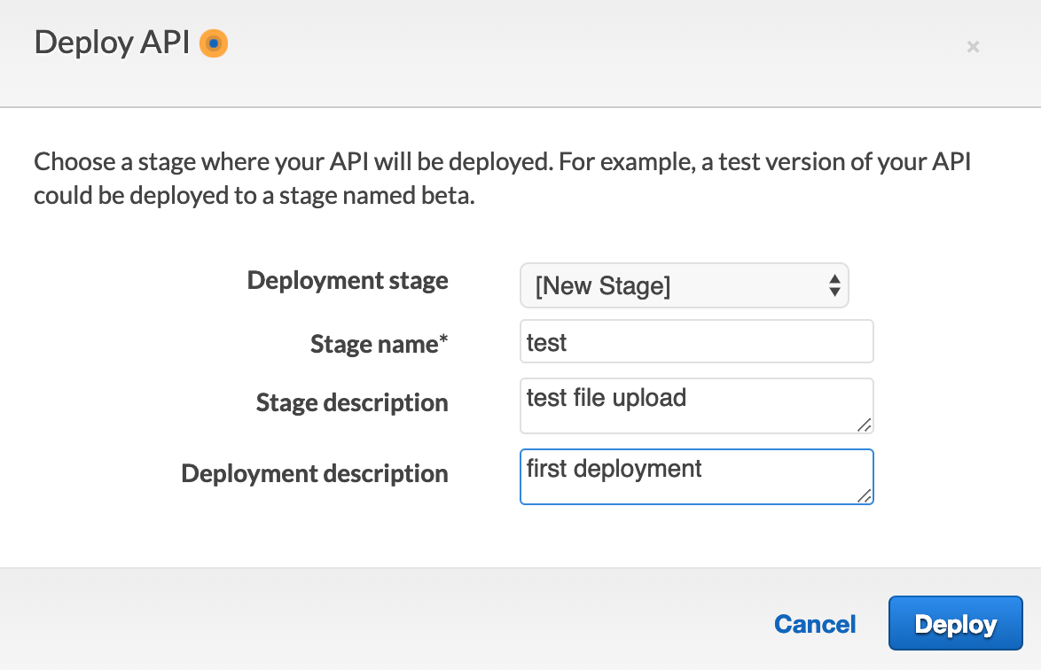The width and height of the screenshot is (1041, 670).
Task: Click the Cancel link
Action: (815, 624)
